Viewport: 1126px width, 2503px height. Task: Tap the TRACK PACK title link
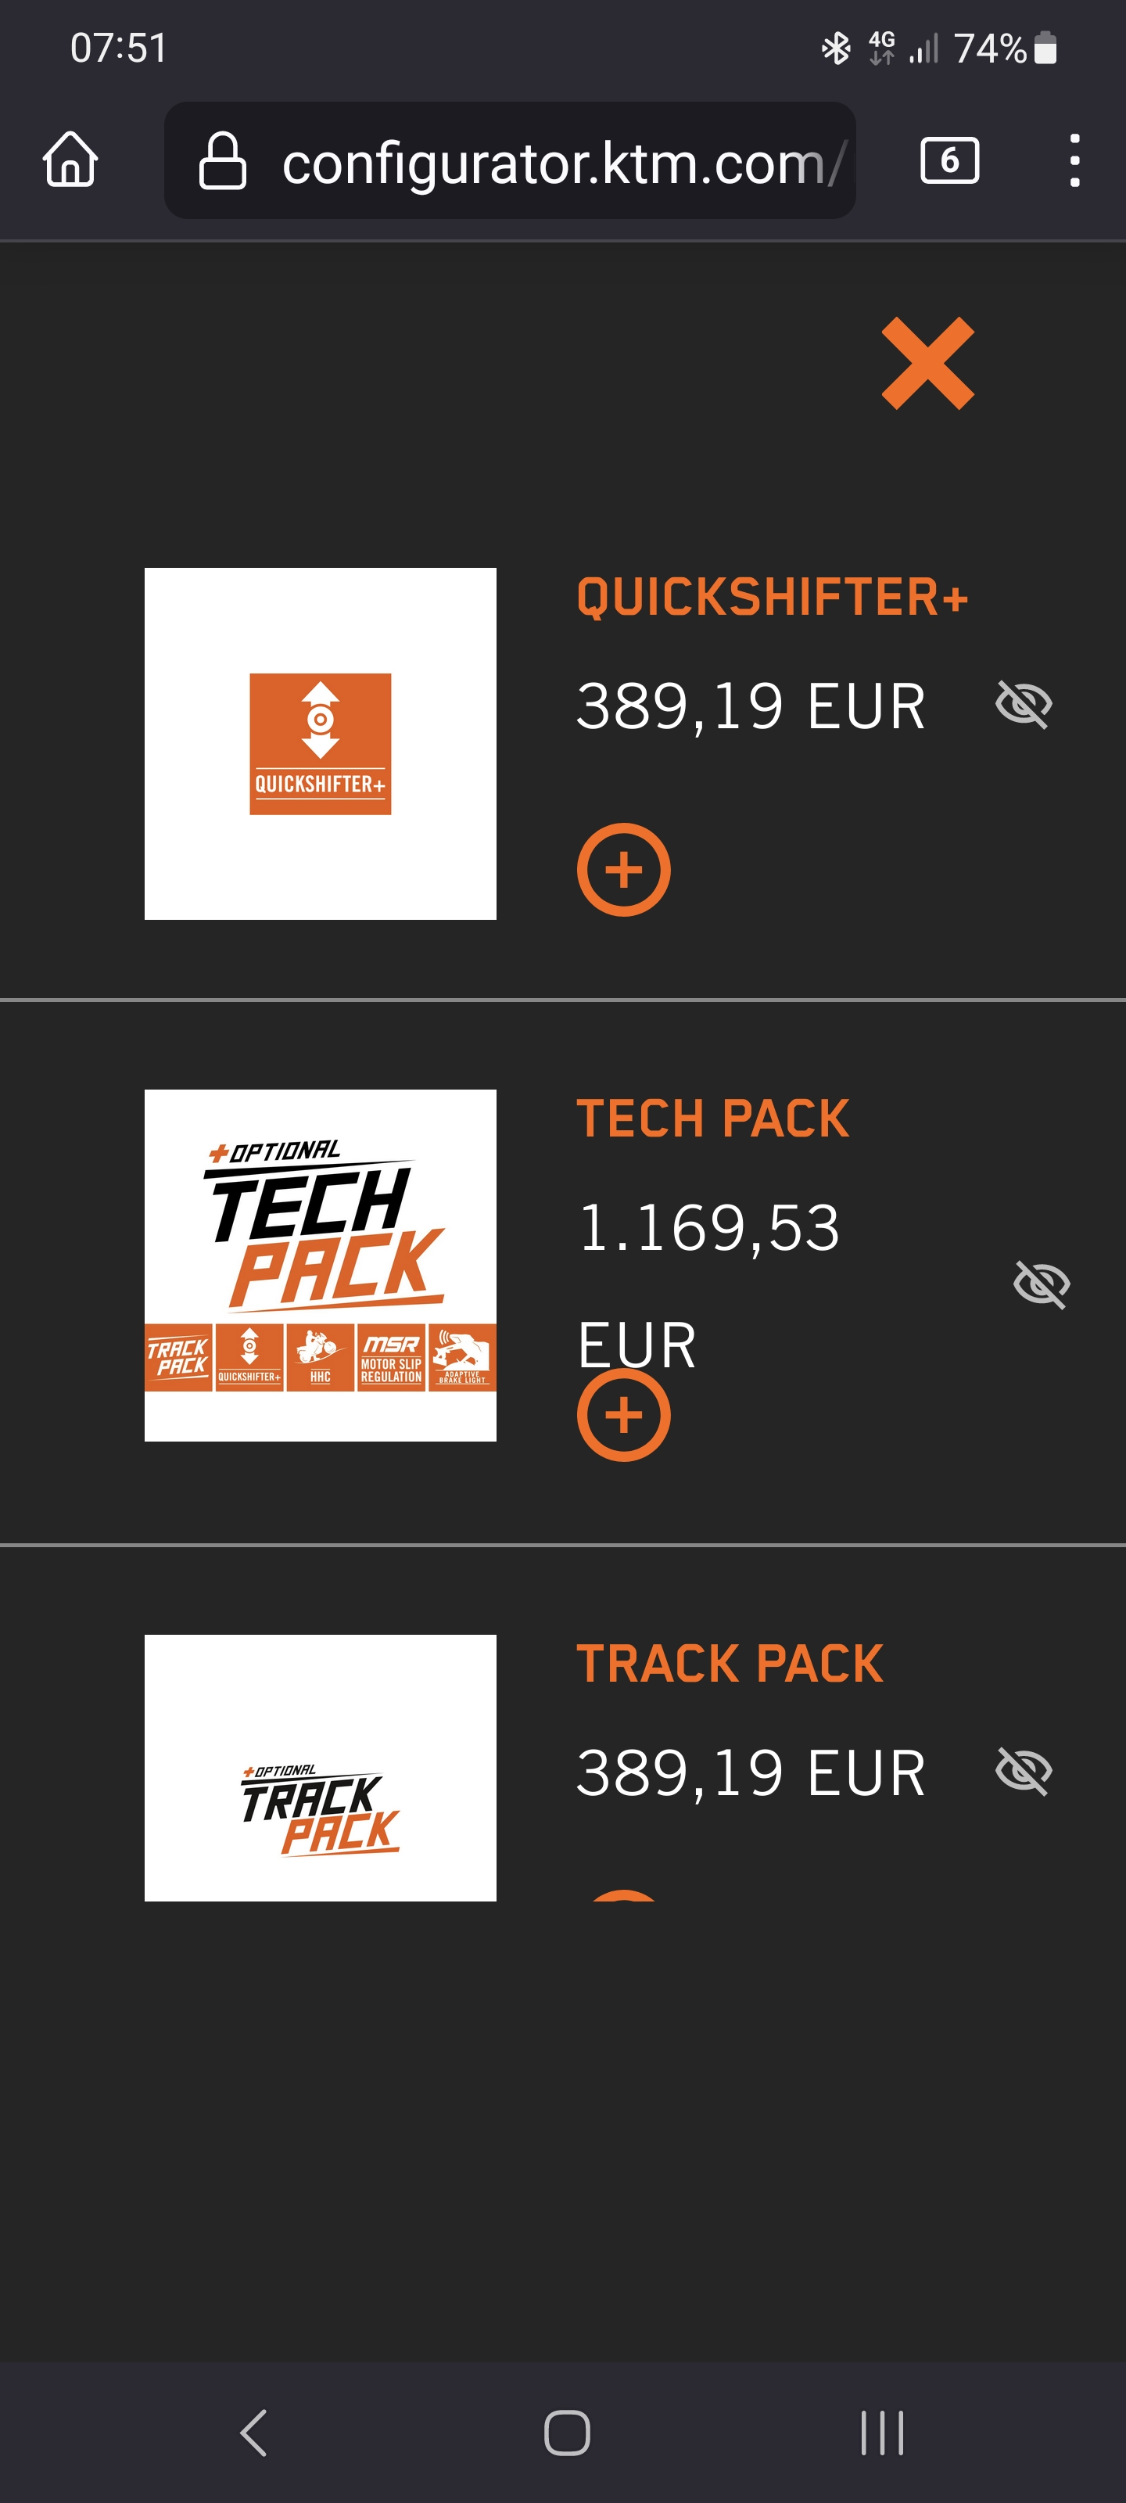[730, 1664]
